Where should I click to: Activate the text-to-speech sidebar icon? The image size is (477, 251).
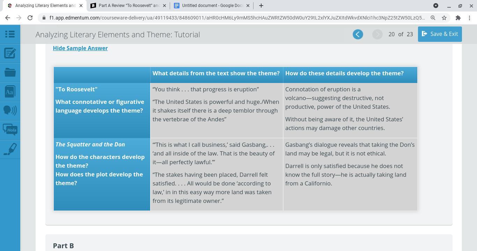(10, 111)
